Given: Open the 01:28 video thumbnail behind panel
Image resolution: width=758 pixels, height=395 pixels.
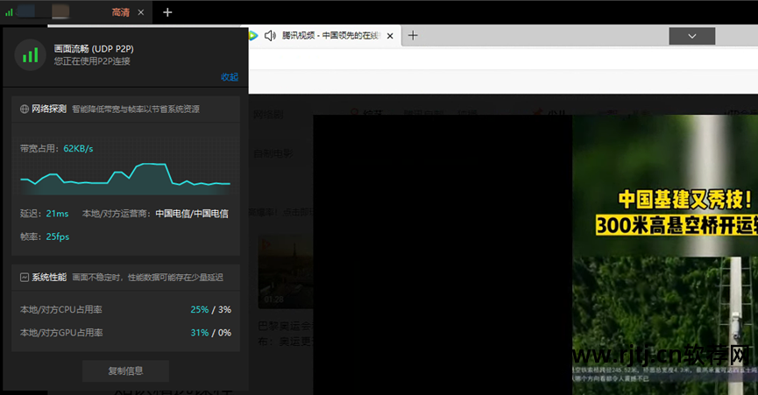Looking at the screenshot, I should pyautogui.click(x=286, y=272).
